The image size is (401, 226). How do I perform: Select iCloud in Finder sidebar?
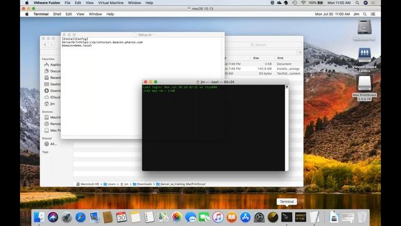pyautogui.click(x=53, y=97)
